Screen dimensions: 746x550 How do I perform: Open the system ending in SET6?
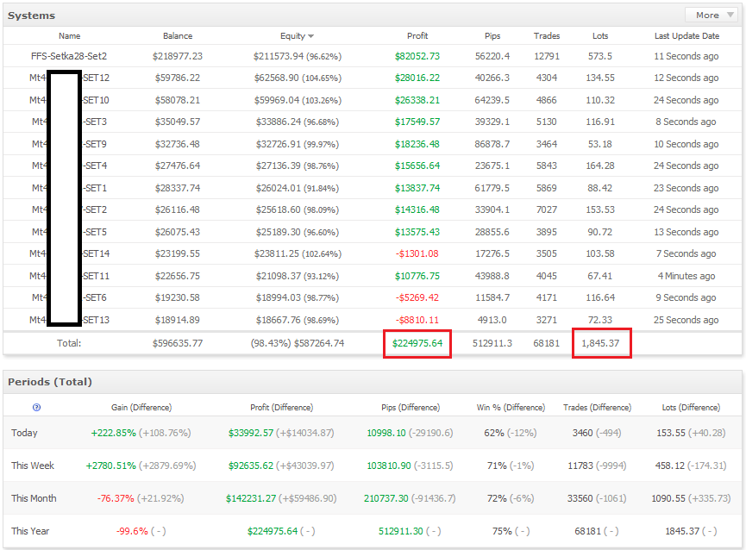click(70, 297)
